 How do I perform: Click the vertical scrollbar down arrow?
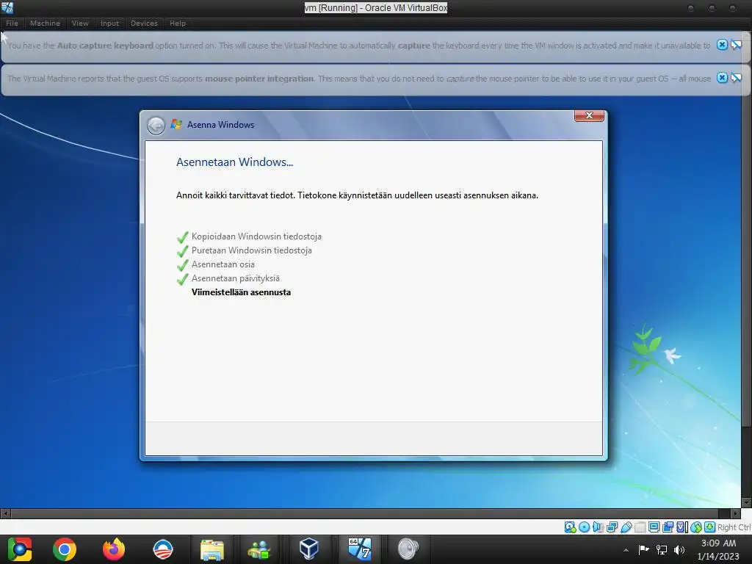746,502
